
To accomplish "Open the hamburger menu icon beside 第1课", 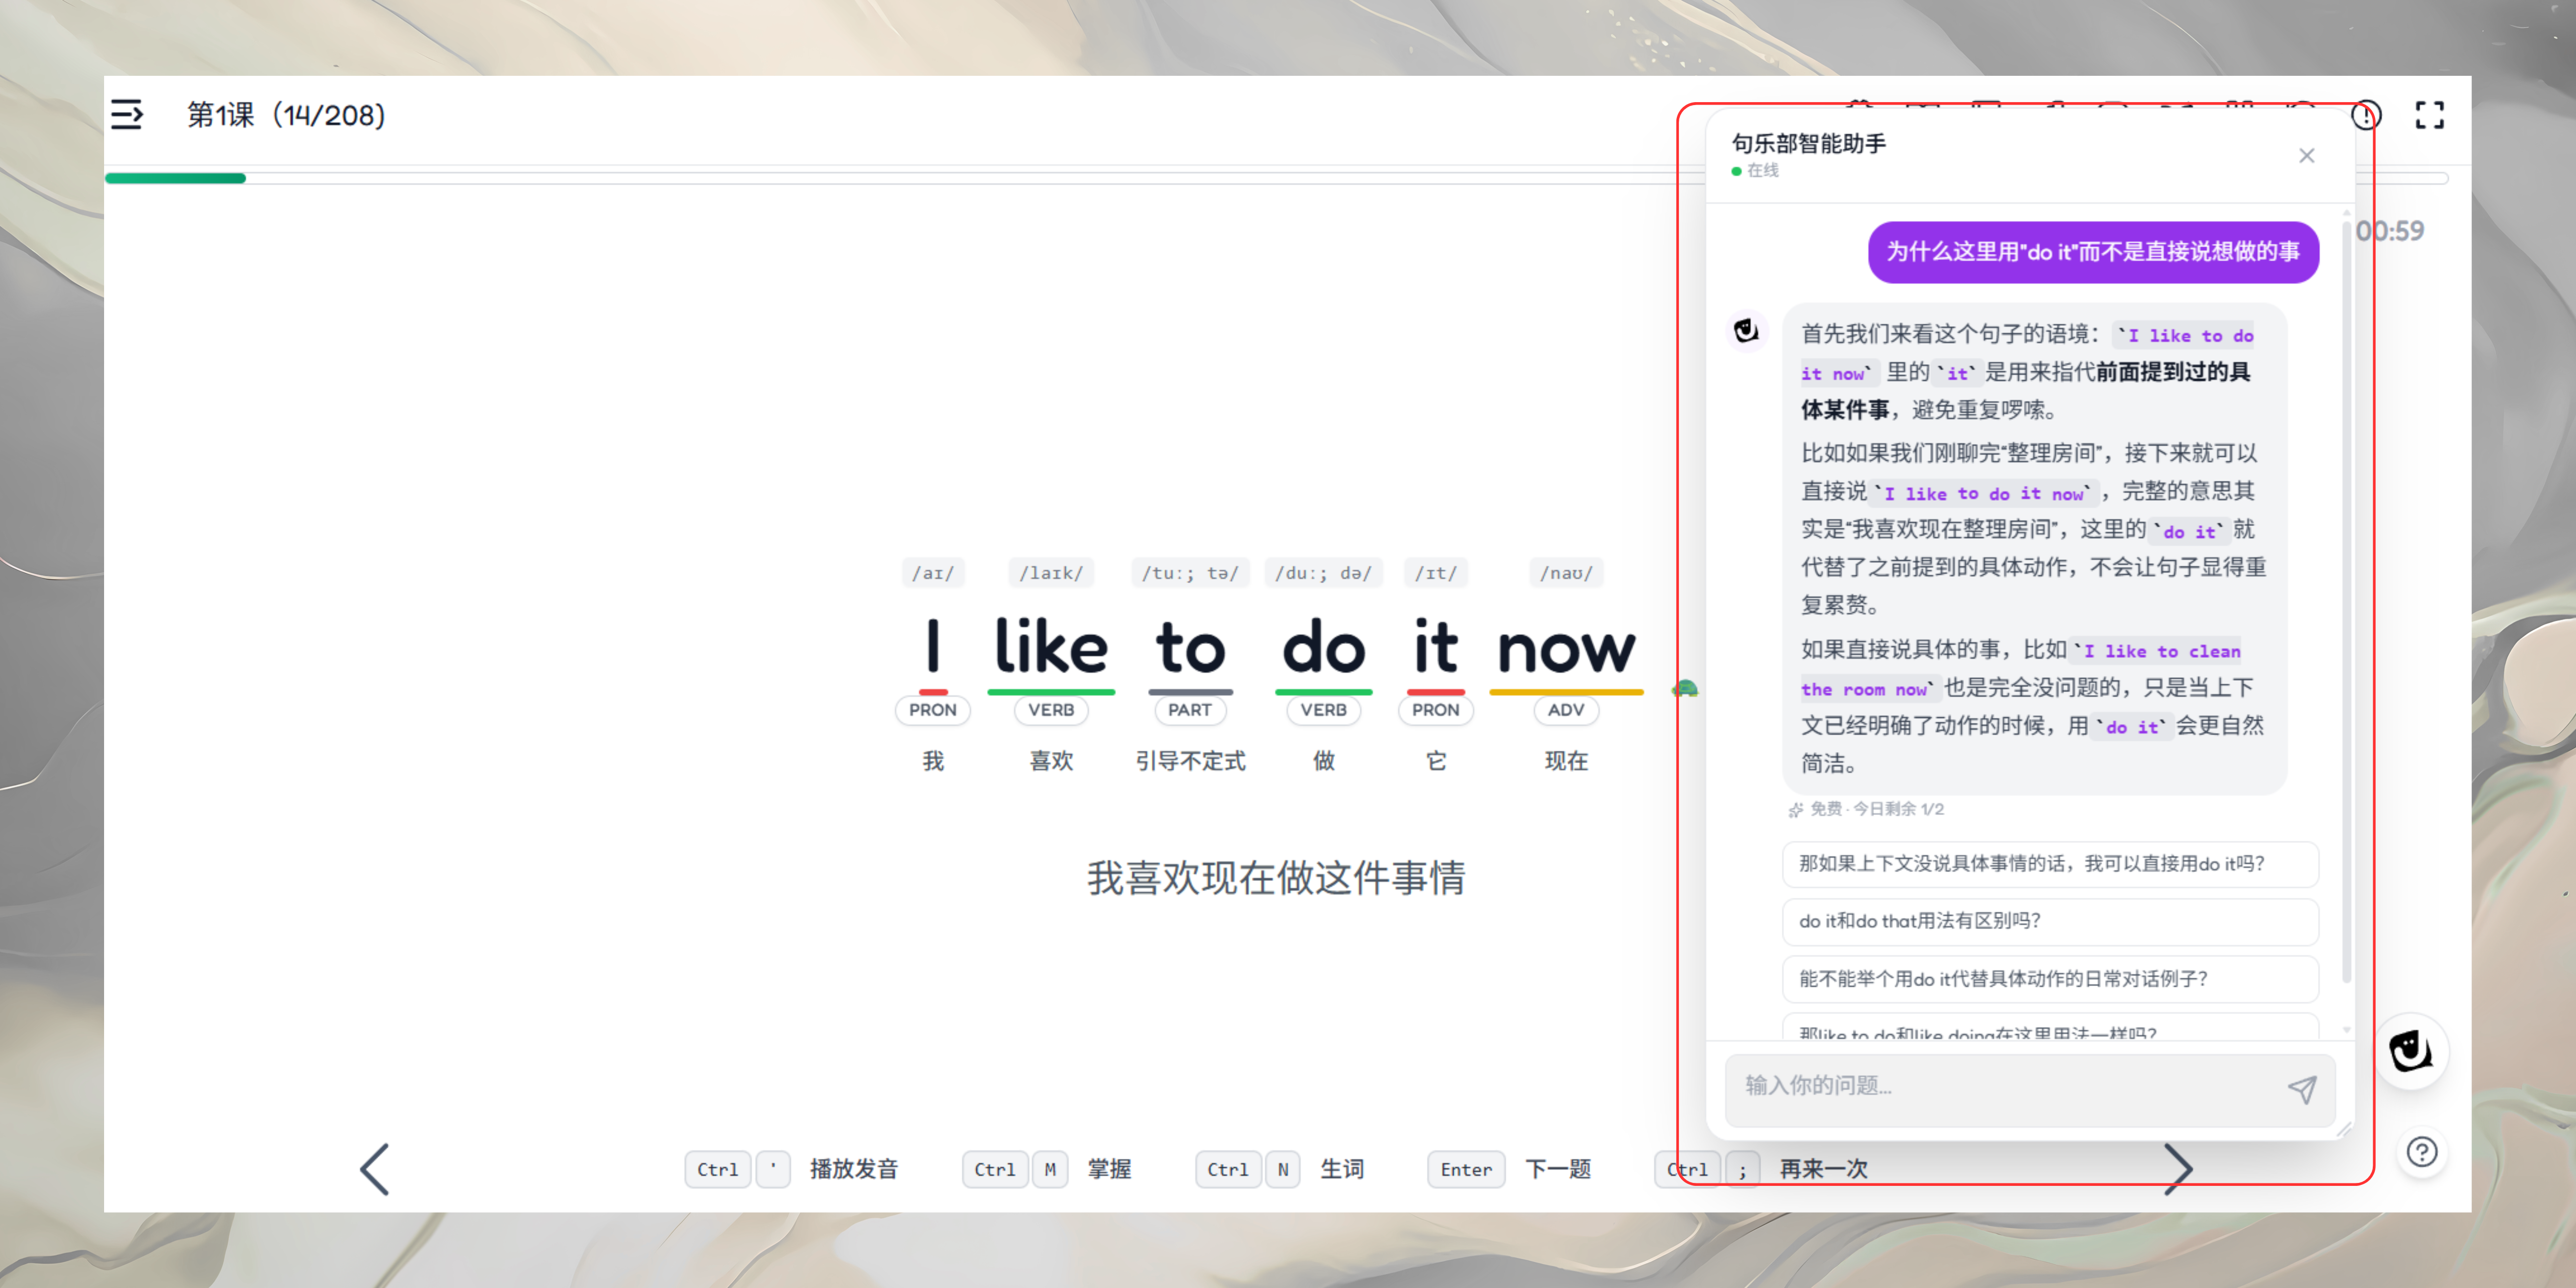I will 127,115.
